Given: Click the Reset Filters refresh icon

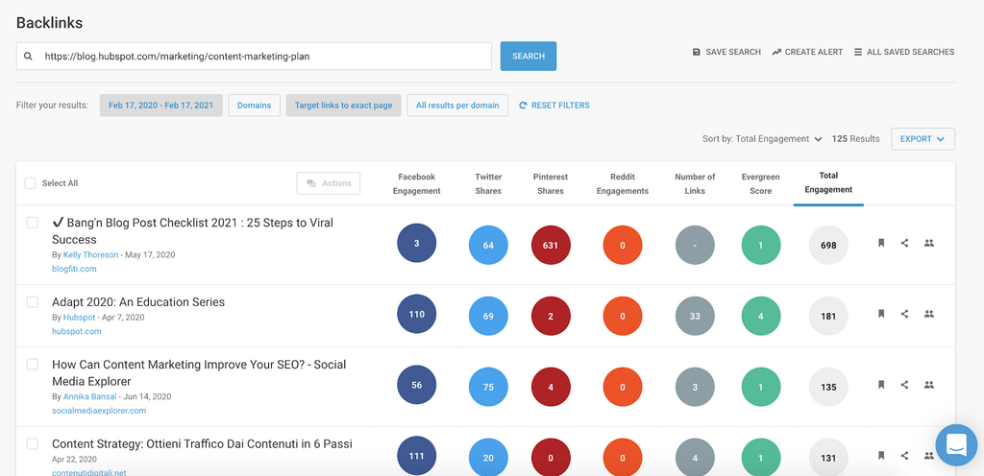Looking at the screenshot, I should pyautogui.click(x=523, y=106).
